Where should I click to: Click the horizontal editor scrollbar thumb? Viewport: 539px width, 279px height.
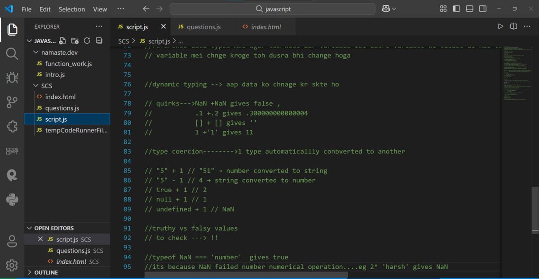coord(247,274)
